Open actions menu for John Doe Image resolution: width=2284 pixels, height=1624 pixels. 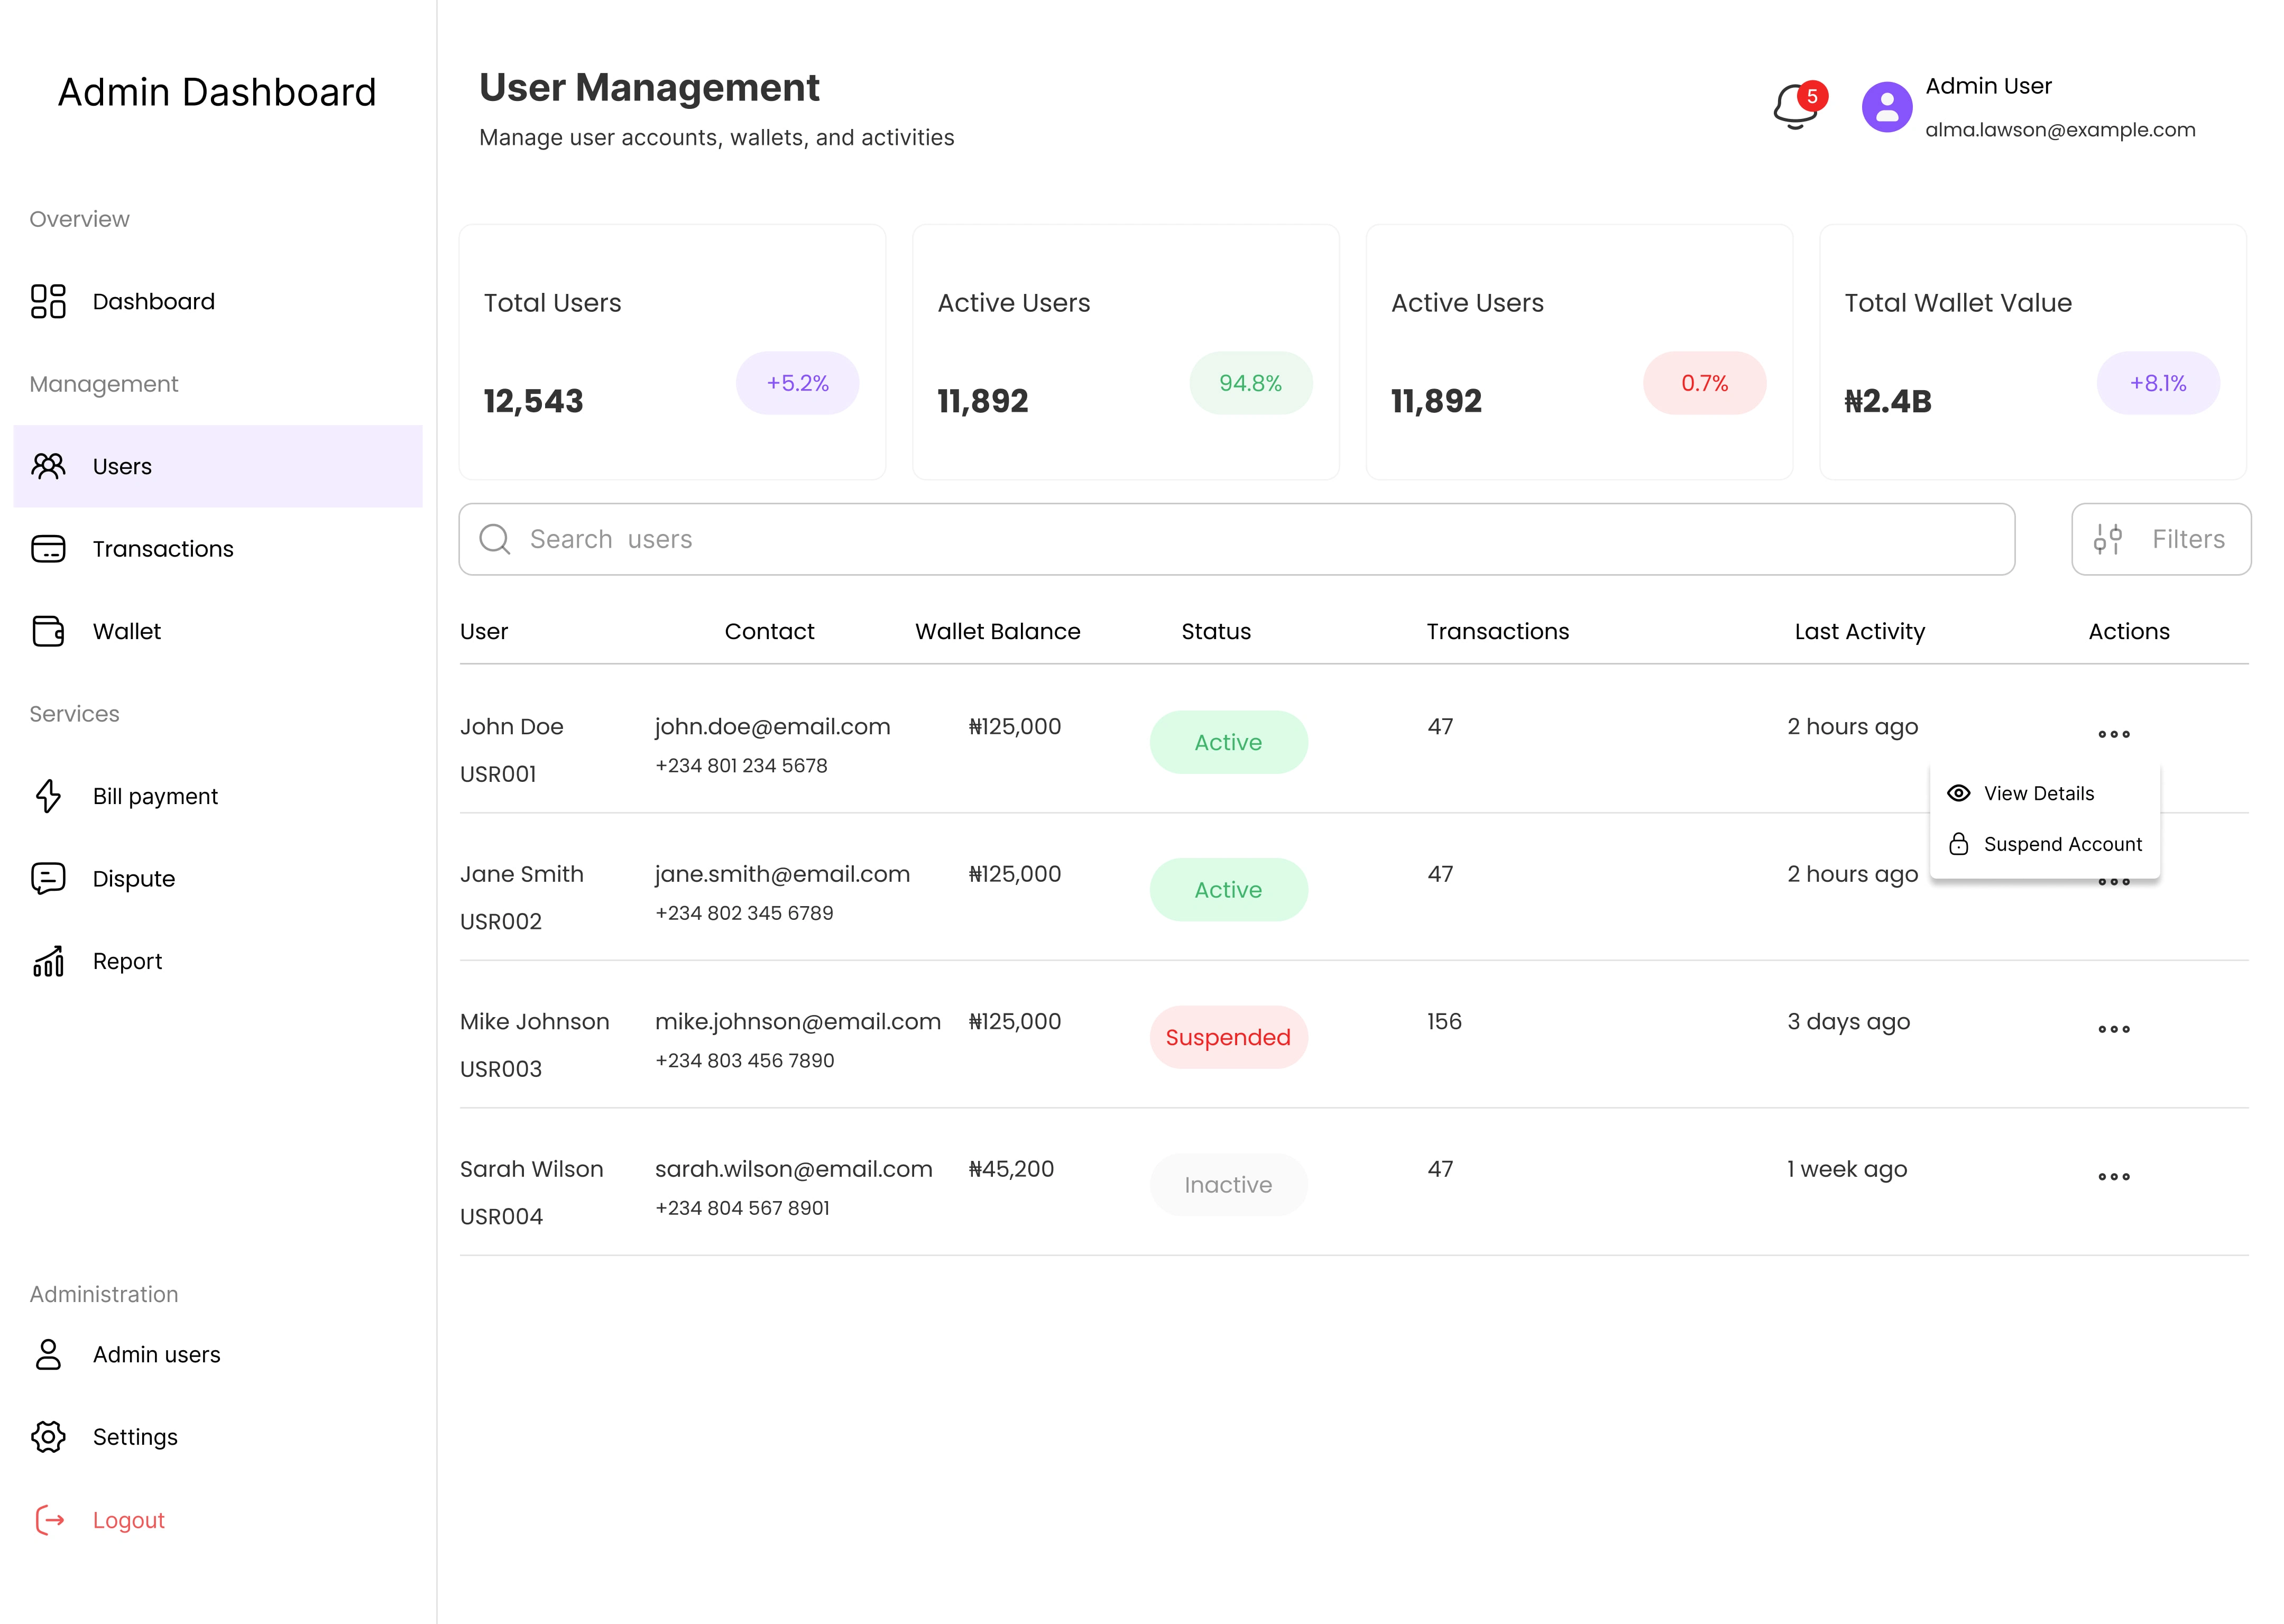(2113, 734)
